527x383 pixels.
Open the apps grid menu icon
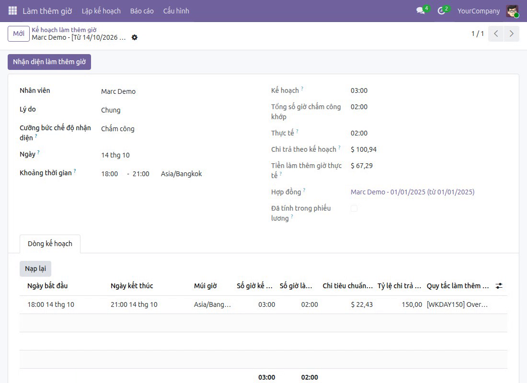(12, 11)
